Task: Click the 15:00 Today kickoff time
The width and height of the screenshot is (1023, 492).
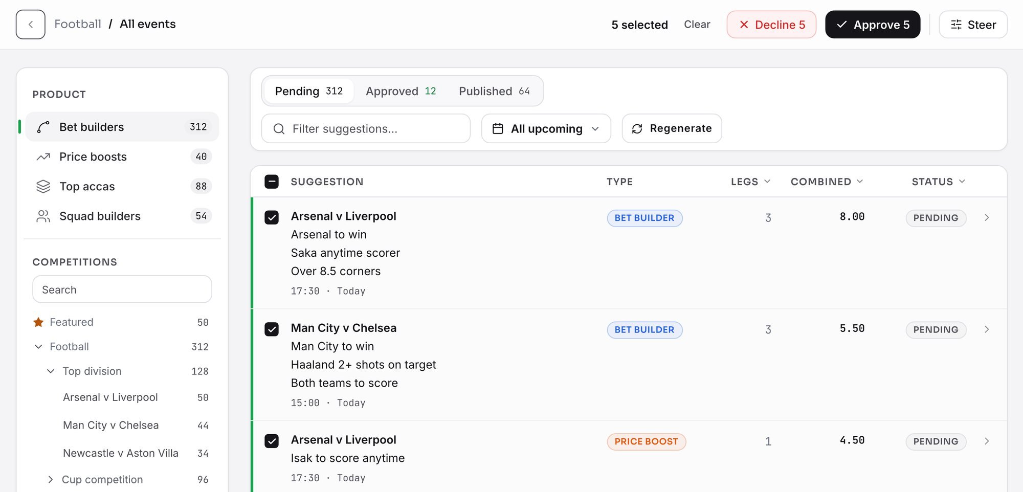Action: (328, 403)
